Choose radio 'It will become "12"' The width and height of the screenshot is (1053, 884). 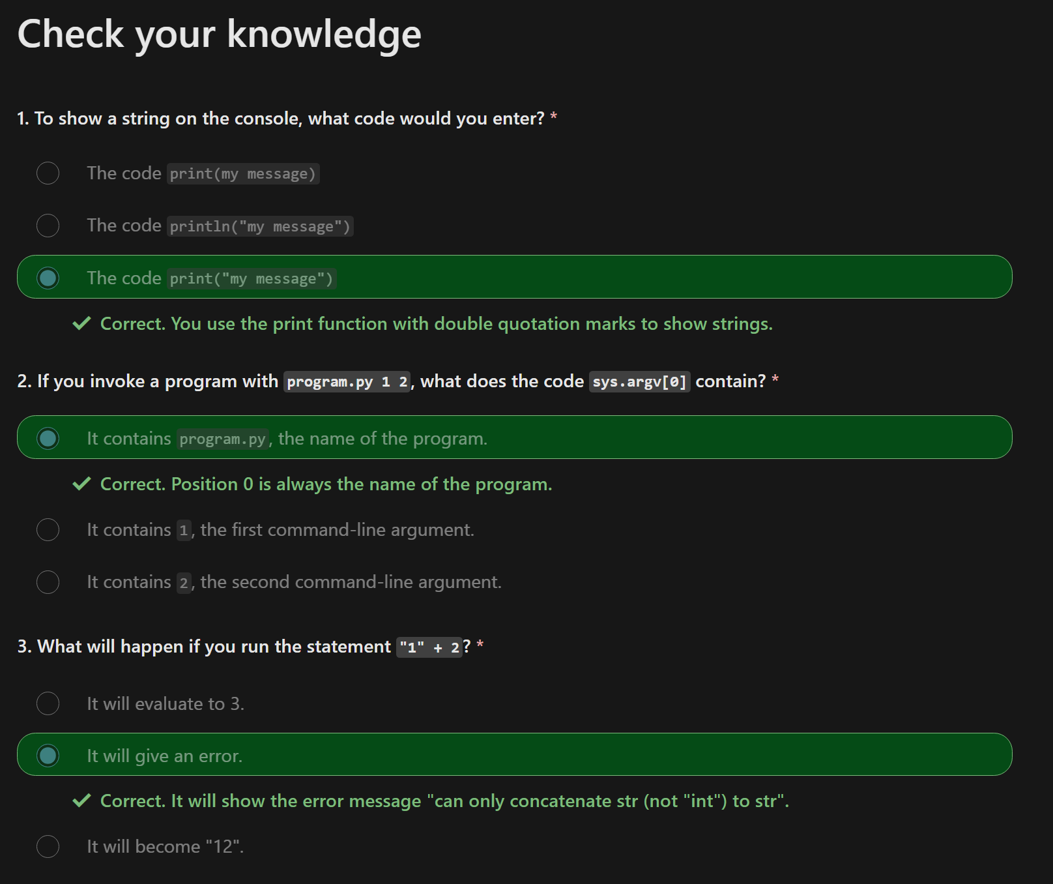click(x=48, y=846)
